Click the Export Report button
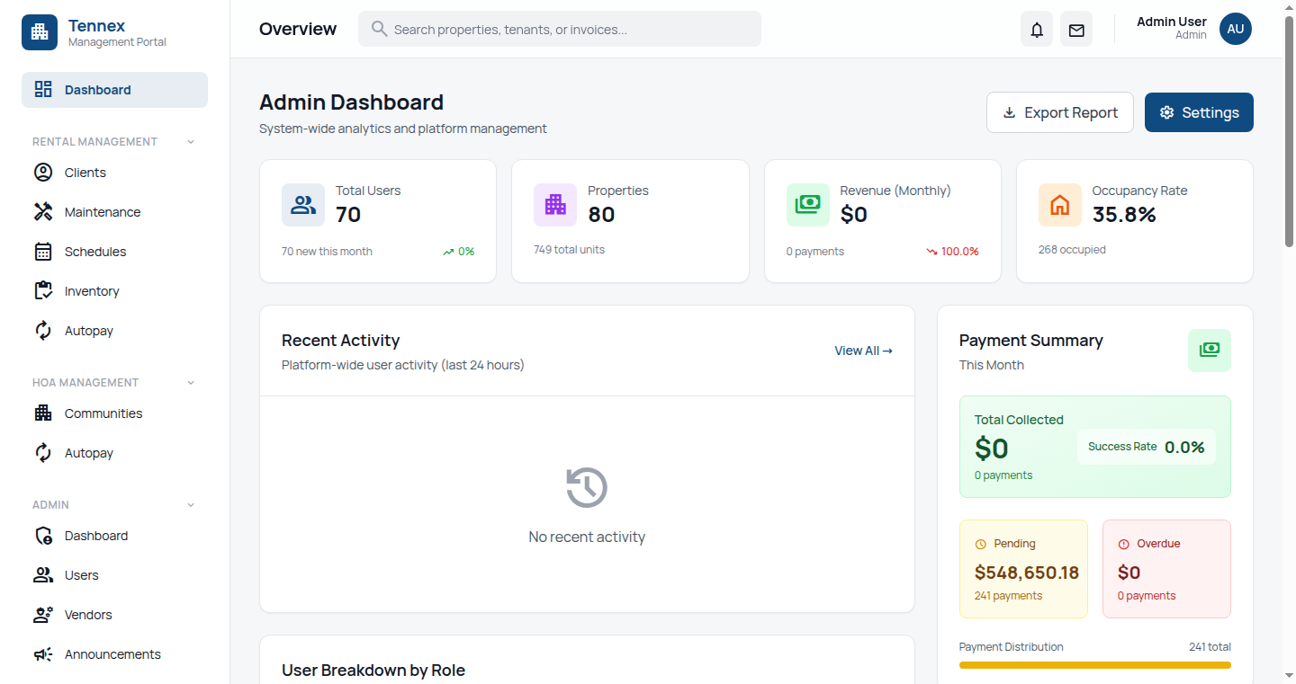The width and height of the screenshot is (1296, 684). pos(1059,111)
